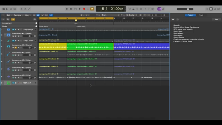Click the VS01 mini1 green track icon
222x125 pixels.
(x=8, y=83)
